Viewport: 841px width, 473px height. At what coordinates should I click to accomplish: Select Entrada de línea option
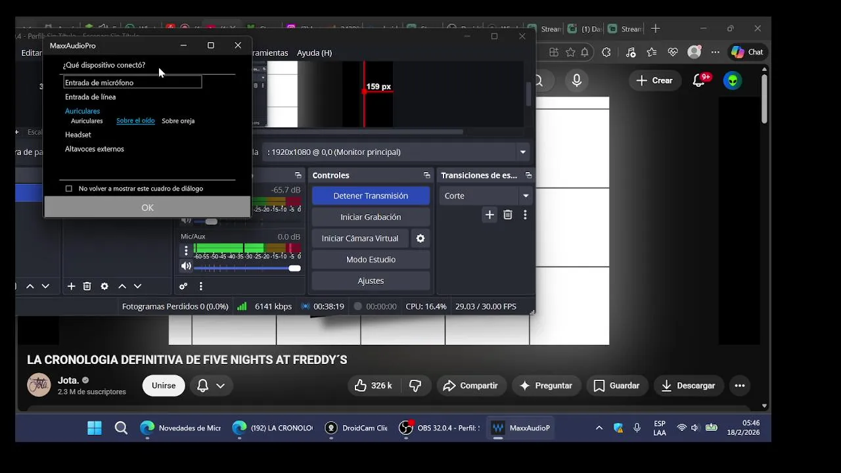coord(90,97)
